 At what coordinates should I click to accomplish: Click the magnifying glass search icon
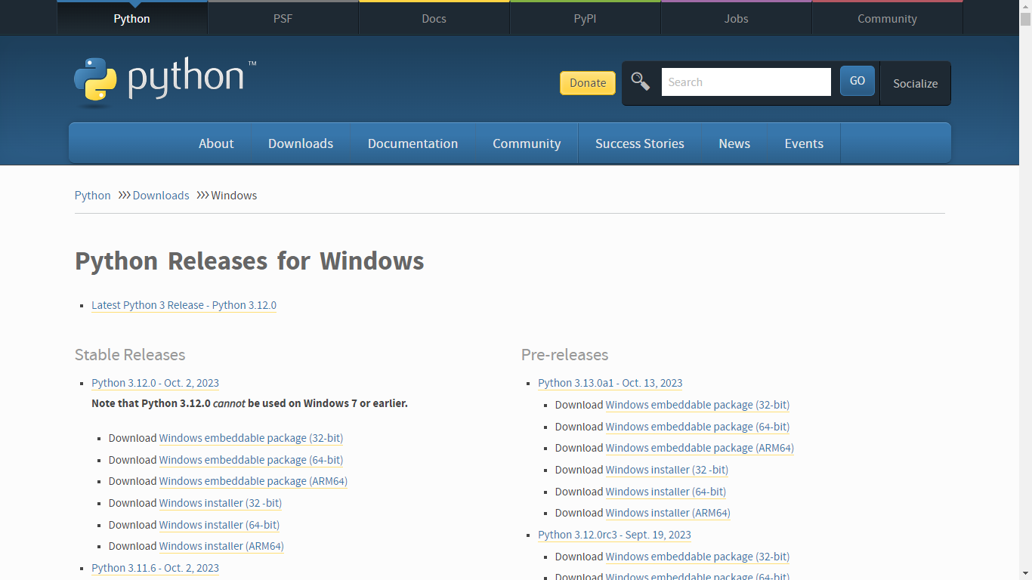(x=640, y=82)
